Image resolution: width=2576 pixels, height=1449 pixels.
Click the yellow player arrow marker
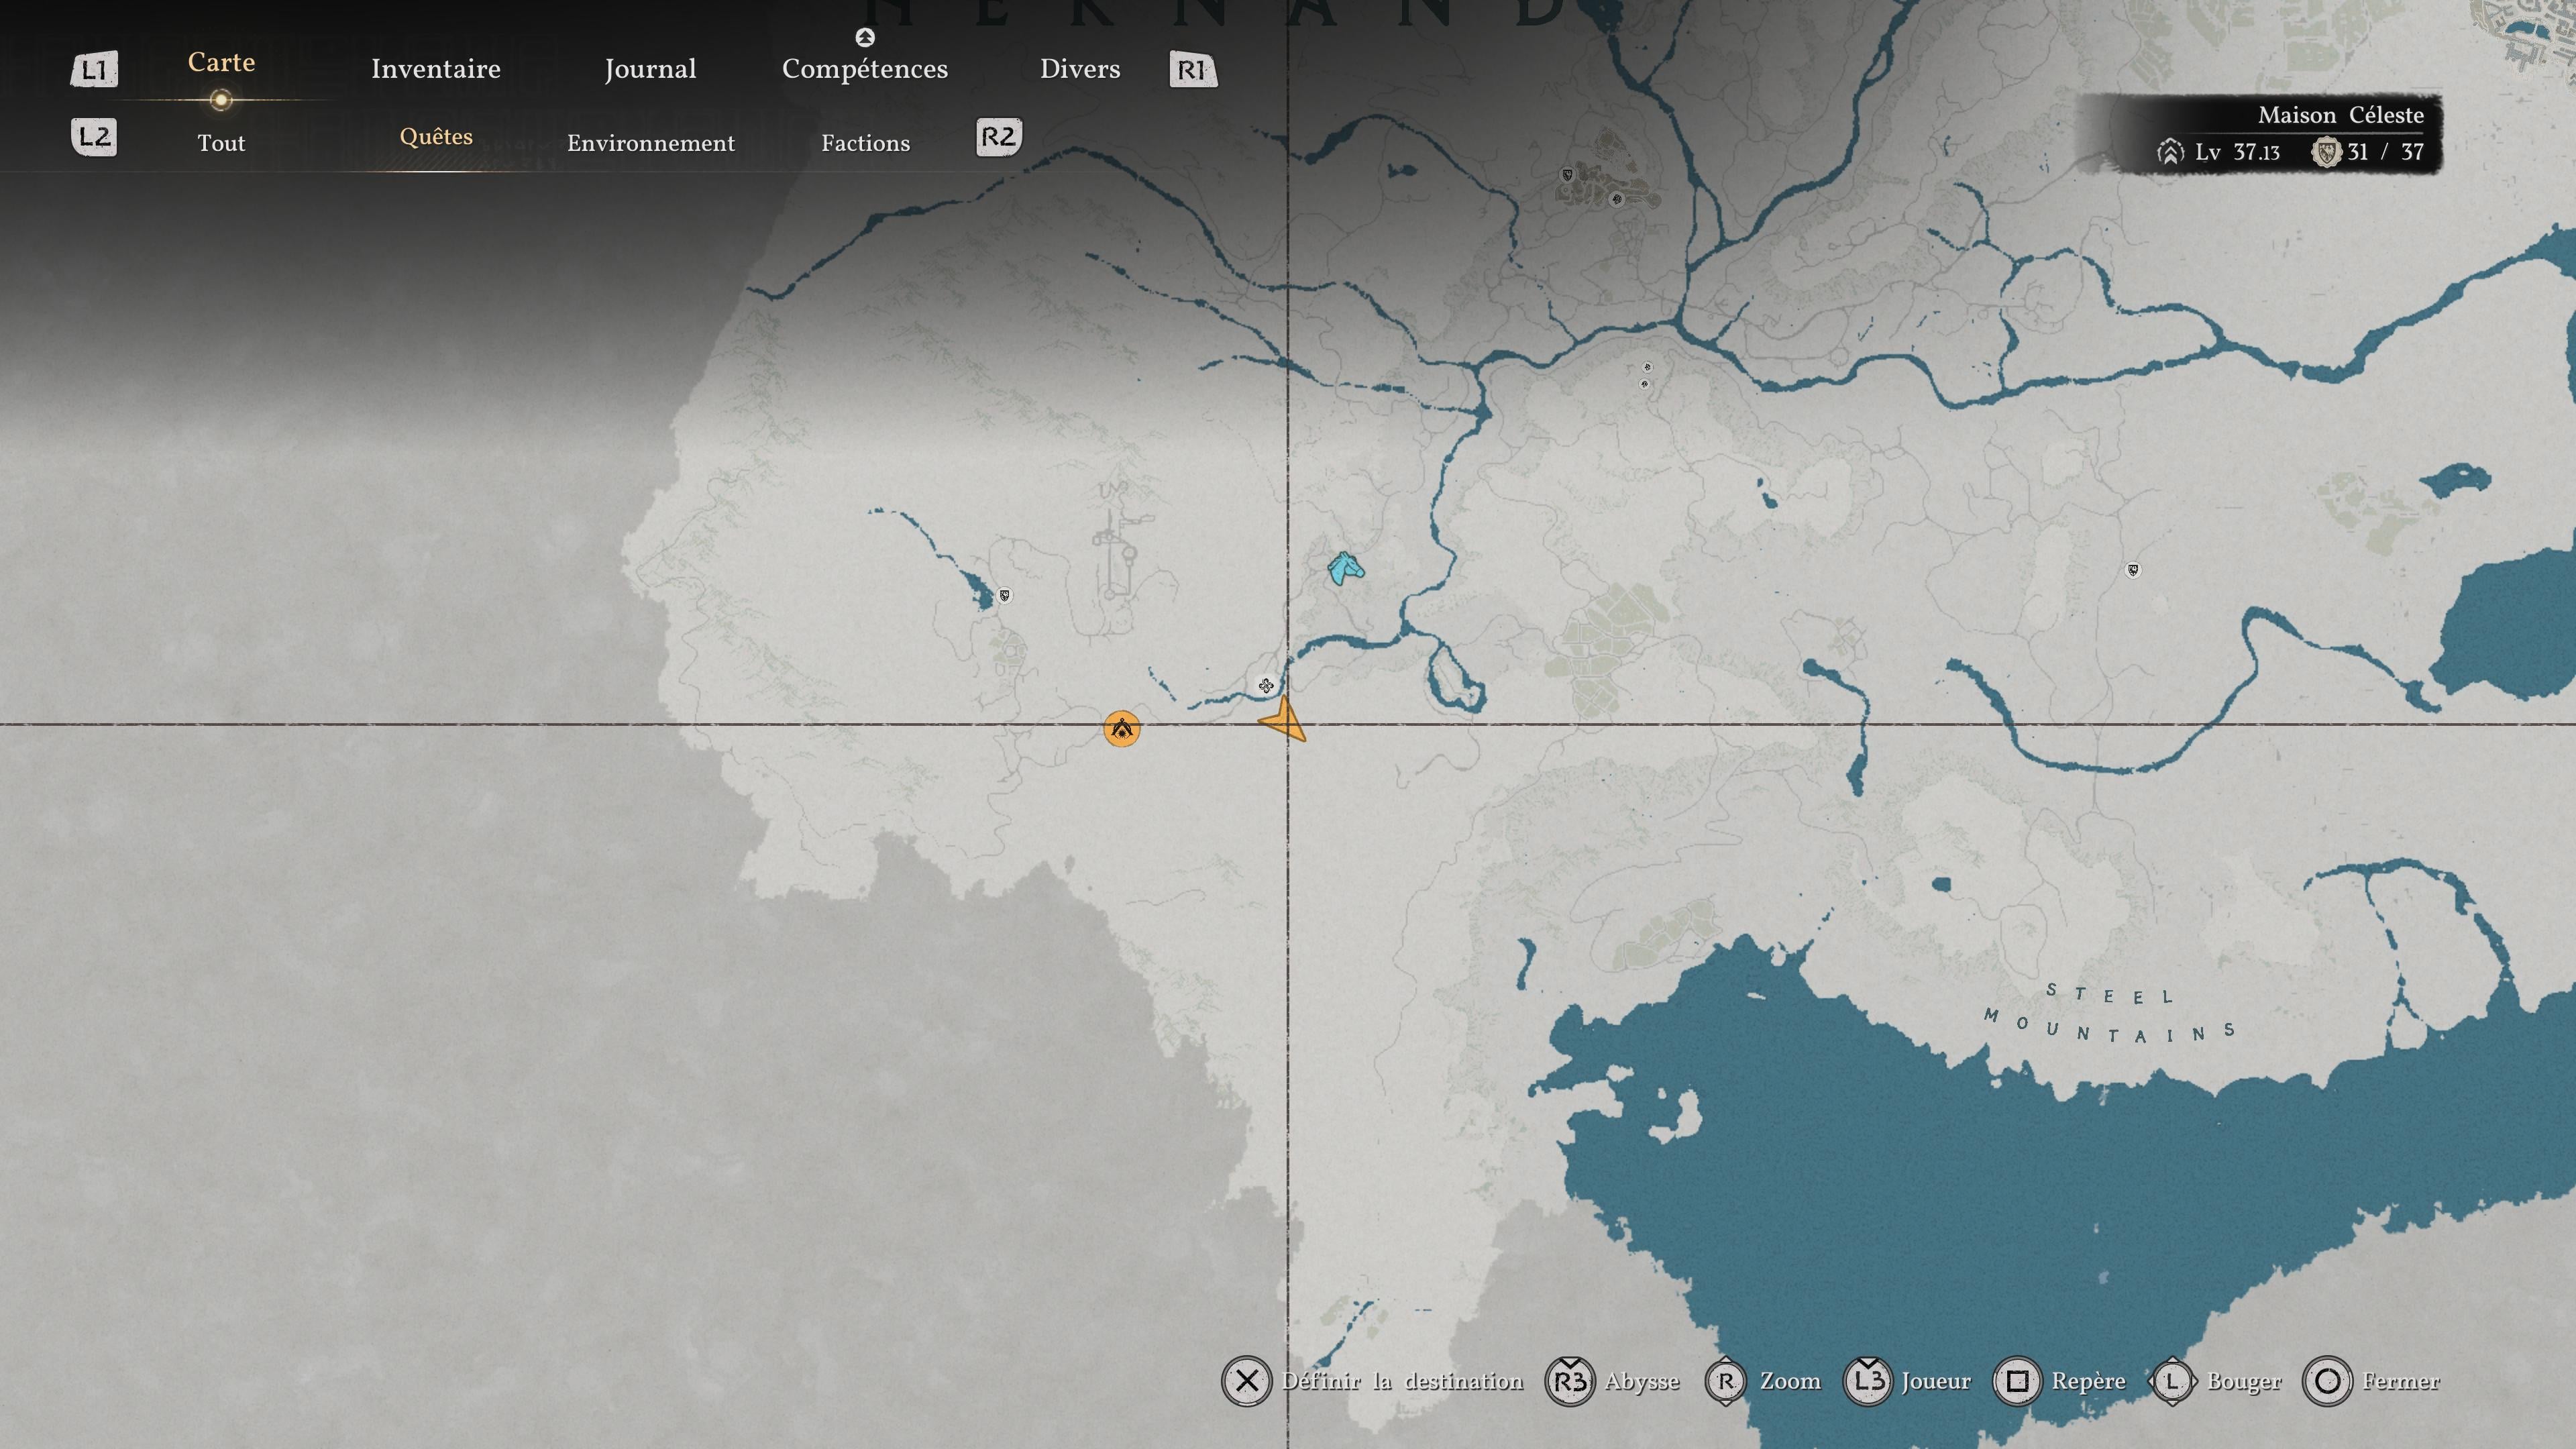pos(1283,720)
